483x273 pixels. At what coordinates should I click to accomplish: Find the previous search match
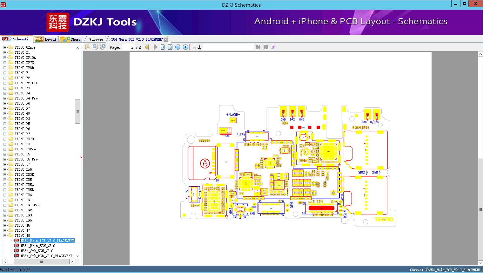tap(258, 47)
